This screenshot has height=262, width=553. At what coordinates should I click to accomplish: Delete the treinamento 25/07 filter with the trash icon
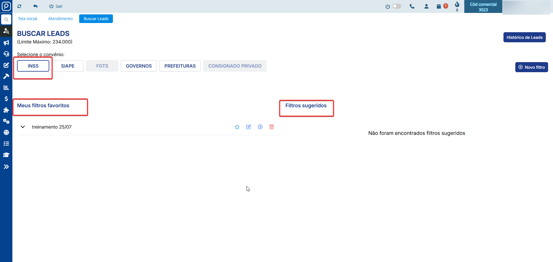tap(272, 127)
